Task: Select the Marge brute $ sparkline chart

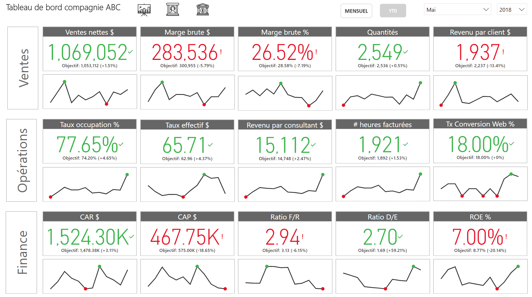Action: (187, 92)
